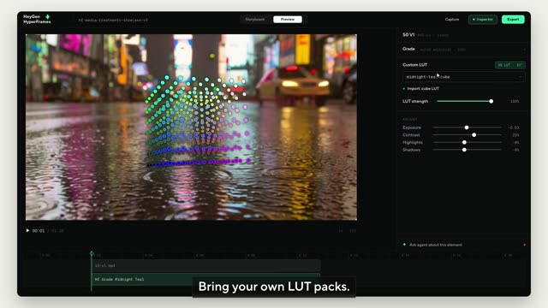Click the Highlights slider handle
Screen dimensions: 548x308
(464, 143)
